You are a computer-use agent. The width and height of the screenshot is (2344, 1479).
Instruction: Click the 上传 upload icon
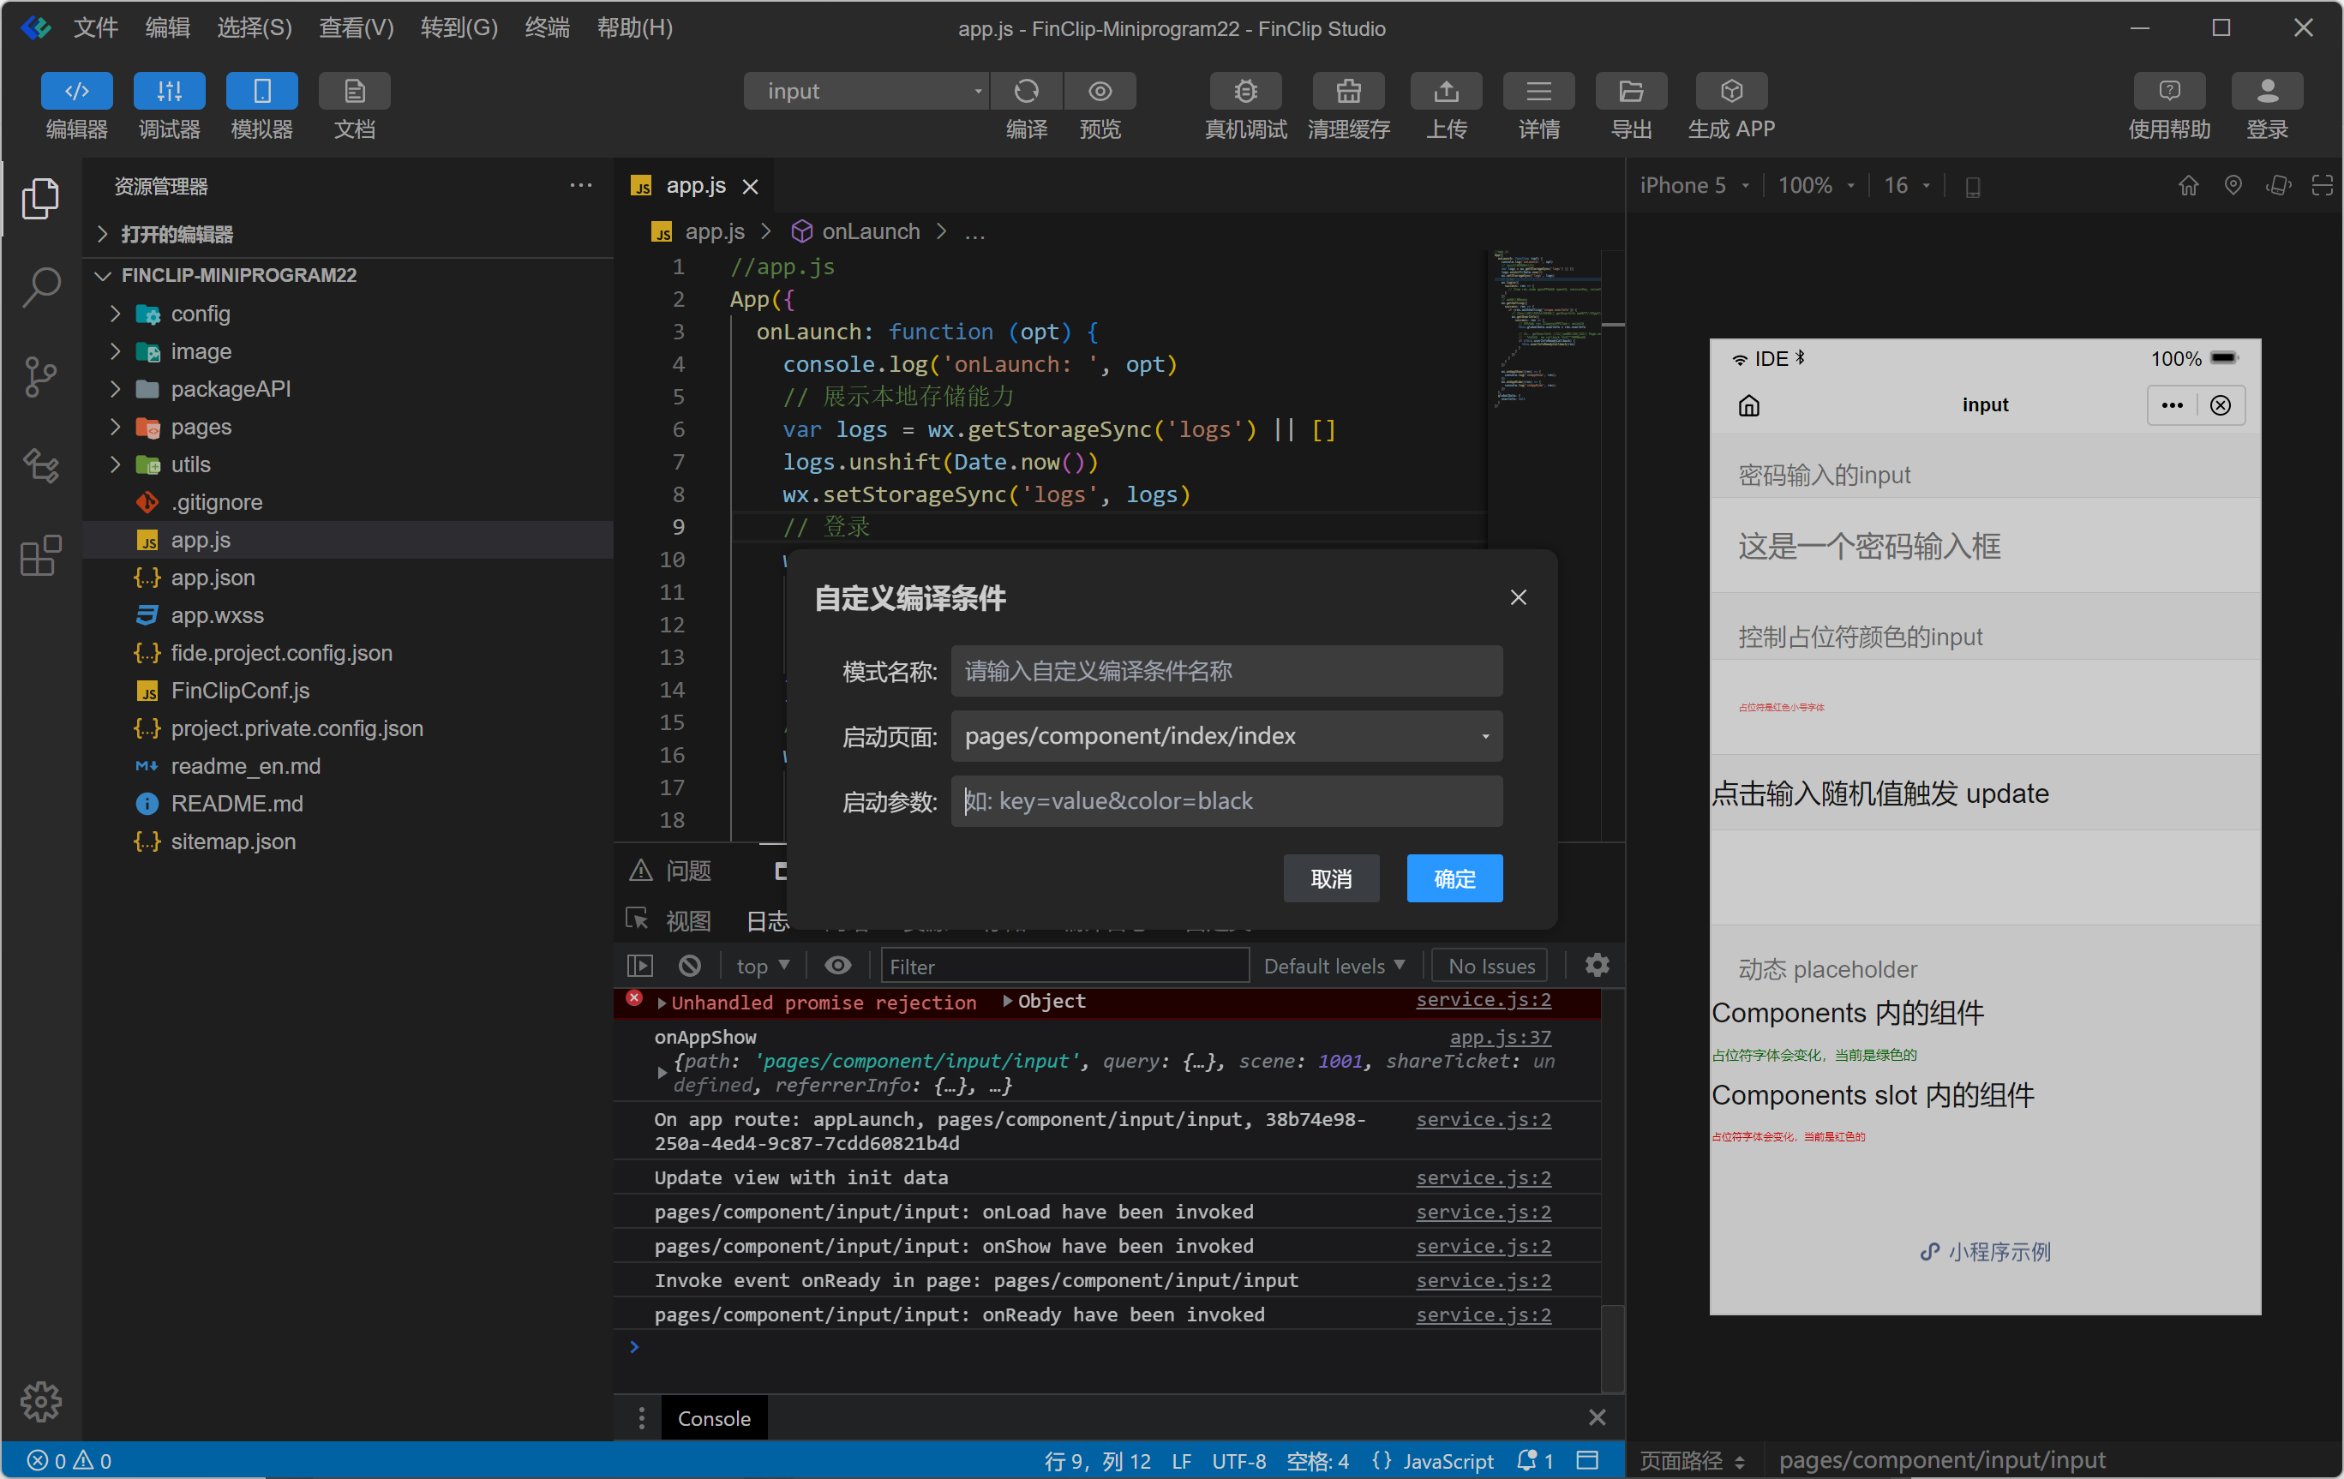pyautogui.click(x=1446, y=92)
